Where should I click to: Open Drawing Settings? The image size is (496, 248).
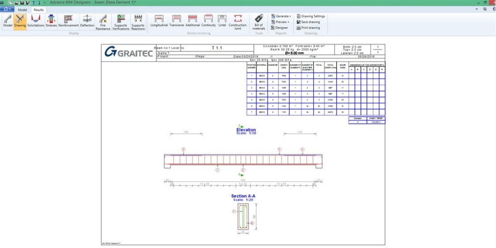coord(310,16)
